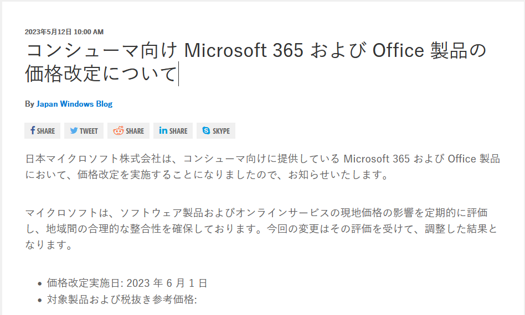Click the Reddit alien icon
The image size is (525, 315).
click(x=118, y=130)
